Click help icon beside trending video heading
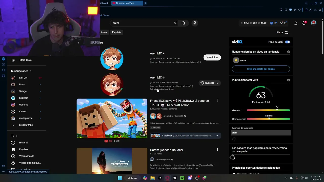Viewport: 324px width, 182px height. pyautogui.click(x=289, y=52)
